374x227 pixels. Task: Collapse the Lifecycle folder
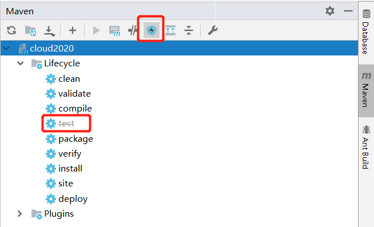[20, 63]
